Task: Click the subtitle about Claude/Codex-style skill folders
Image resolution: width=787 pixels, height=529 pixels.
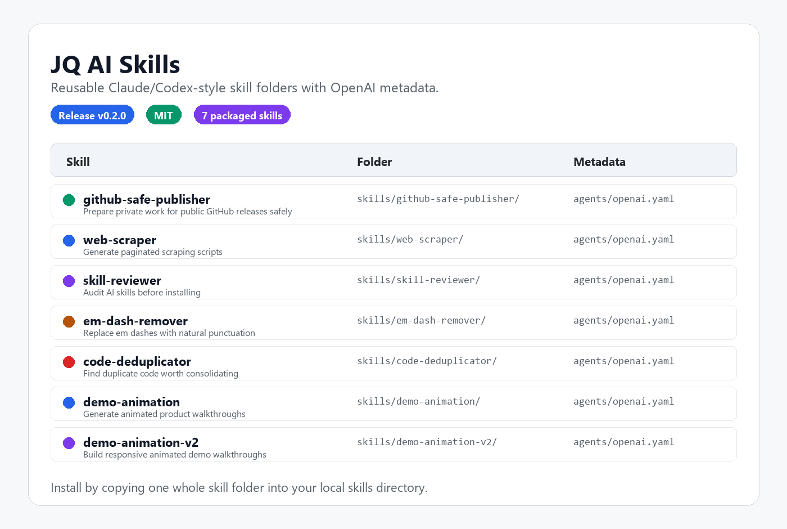Action: [245, 88]
